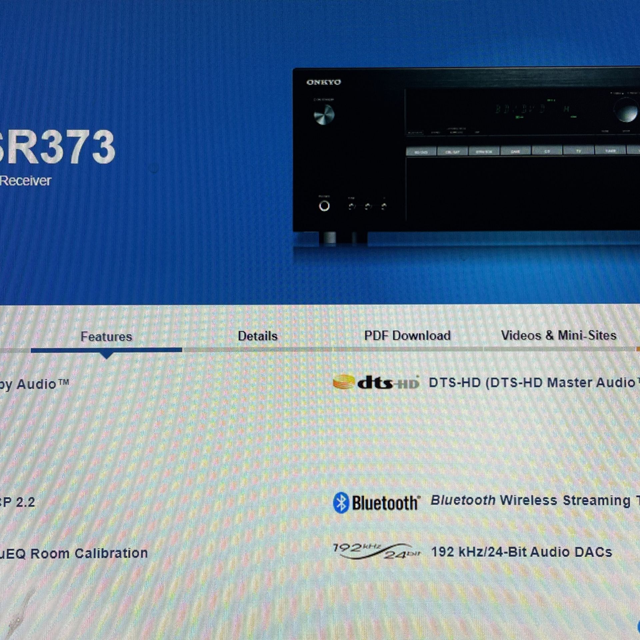640x640 pixels.
Task: Open the PDF Download tab
Action: coord(407,336)
